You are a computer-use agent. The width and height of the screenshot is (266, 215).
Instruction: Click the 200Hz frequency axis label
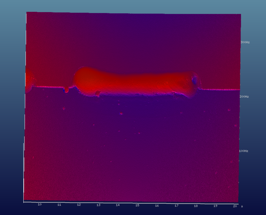(244, 97)
